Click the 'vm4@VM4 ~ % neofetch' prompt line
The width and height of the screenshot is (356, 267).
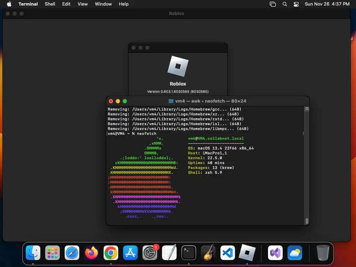click(x=132, y=133)
